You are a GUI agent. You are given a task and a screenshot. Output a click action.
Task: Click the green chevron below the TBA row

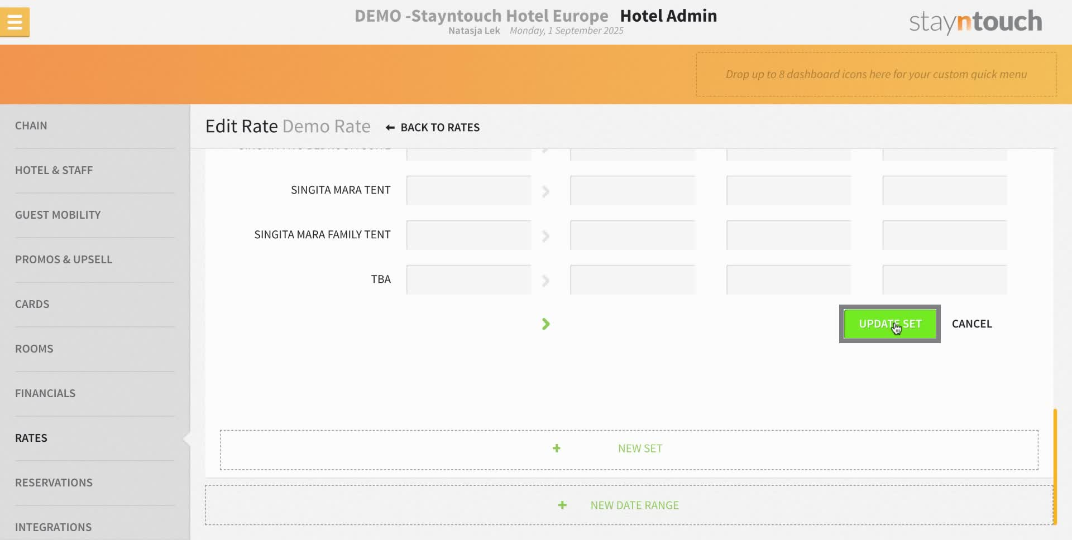point(545,324)
